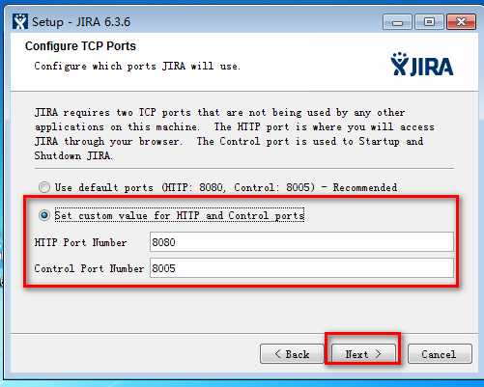Minimize the Setup window
This screenshot has height=387, width=484.
coord(397,22)
